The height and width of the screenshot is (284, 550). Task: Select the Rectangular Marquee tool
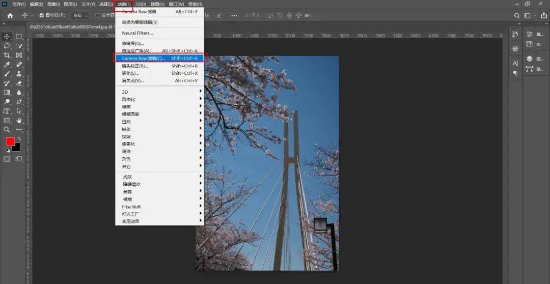(19, 37)
